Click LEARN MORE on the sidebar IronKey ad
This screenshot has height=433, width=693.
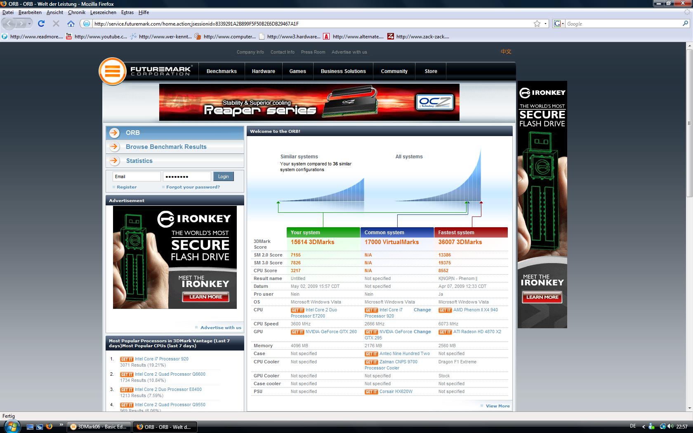click(x=542, y=297)
